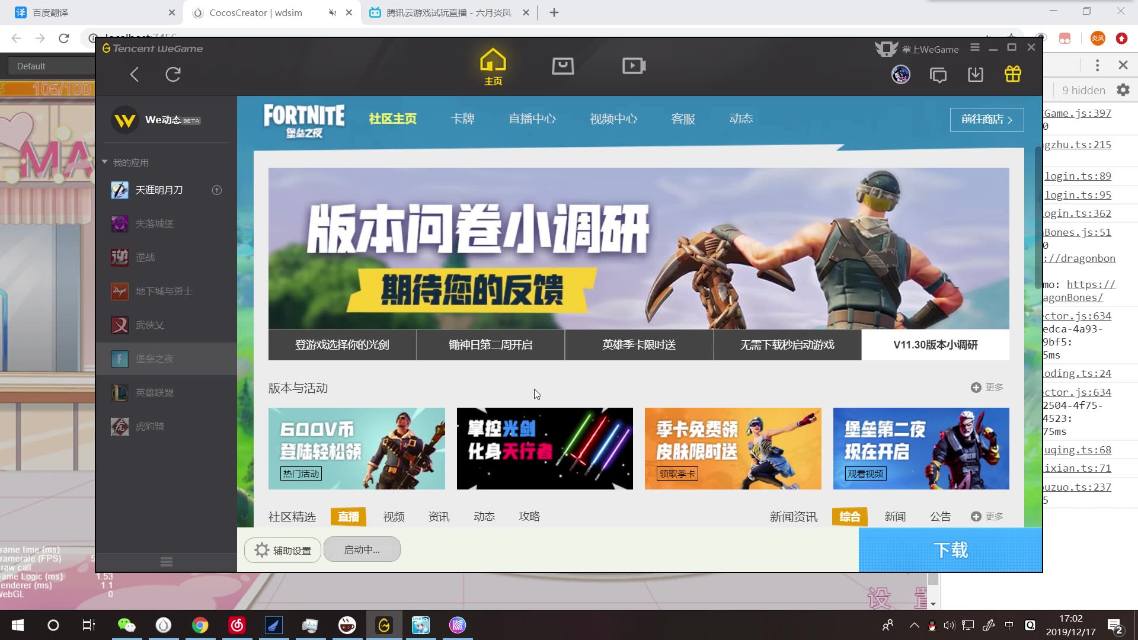1138x640 pixels.
Task: Open the 直播中心 tab
Action: tap(532, 119)
